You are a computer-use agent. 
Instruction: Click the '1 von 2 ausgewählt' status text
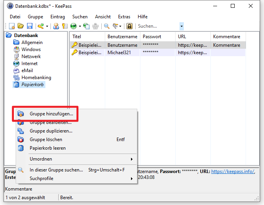pos(25,198)
